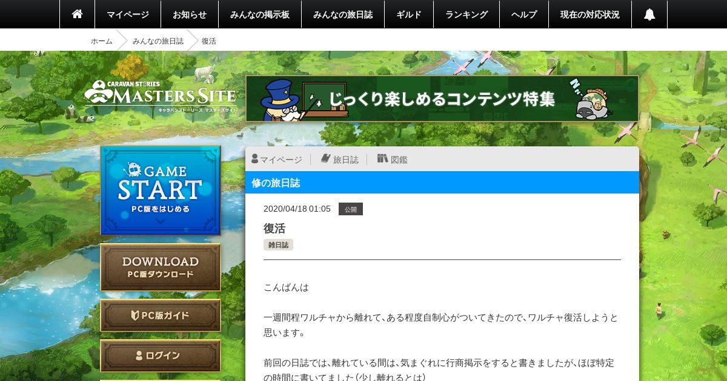This screenshot has width=727, height=381.
Task: Click the notebook icon beside 旅日誌
Action: (325, 158)
